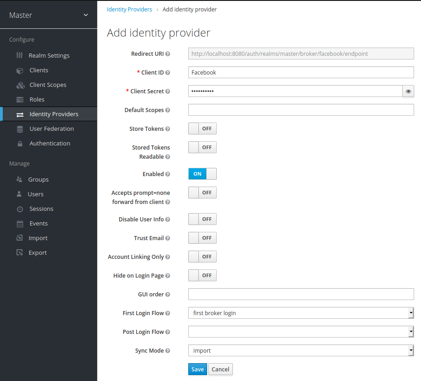
Task: Turn on the Store Tokens switch
Action: pos(202,129)
